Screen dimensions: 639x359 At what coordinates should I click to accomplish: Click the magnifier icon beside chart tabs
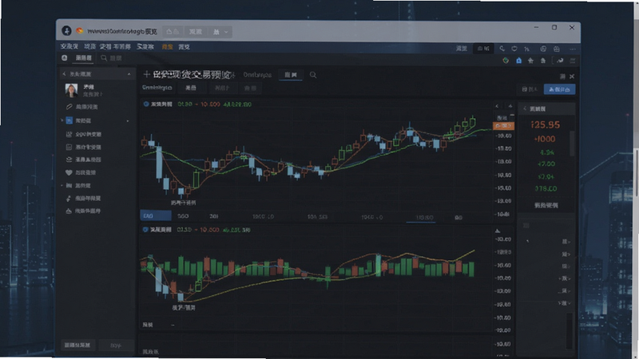coord(313,75)
